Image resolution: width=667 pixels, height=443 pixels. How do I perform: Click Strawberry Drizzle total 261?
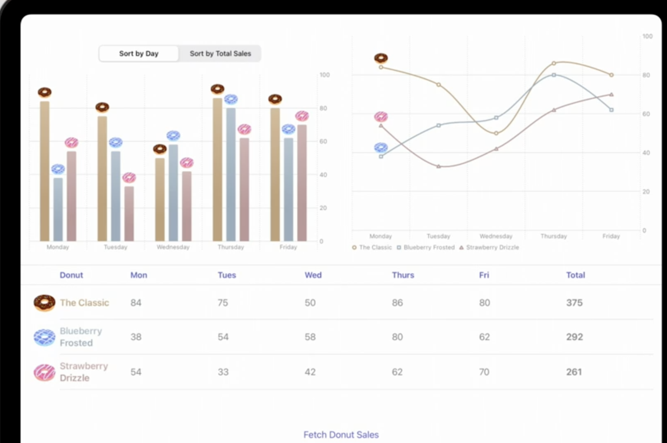pyautogui.click(x=574, y=372)
